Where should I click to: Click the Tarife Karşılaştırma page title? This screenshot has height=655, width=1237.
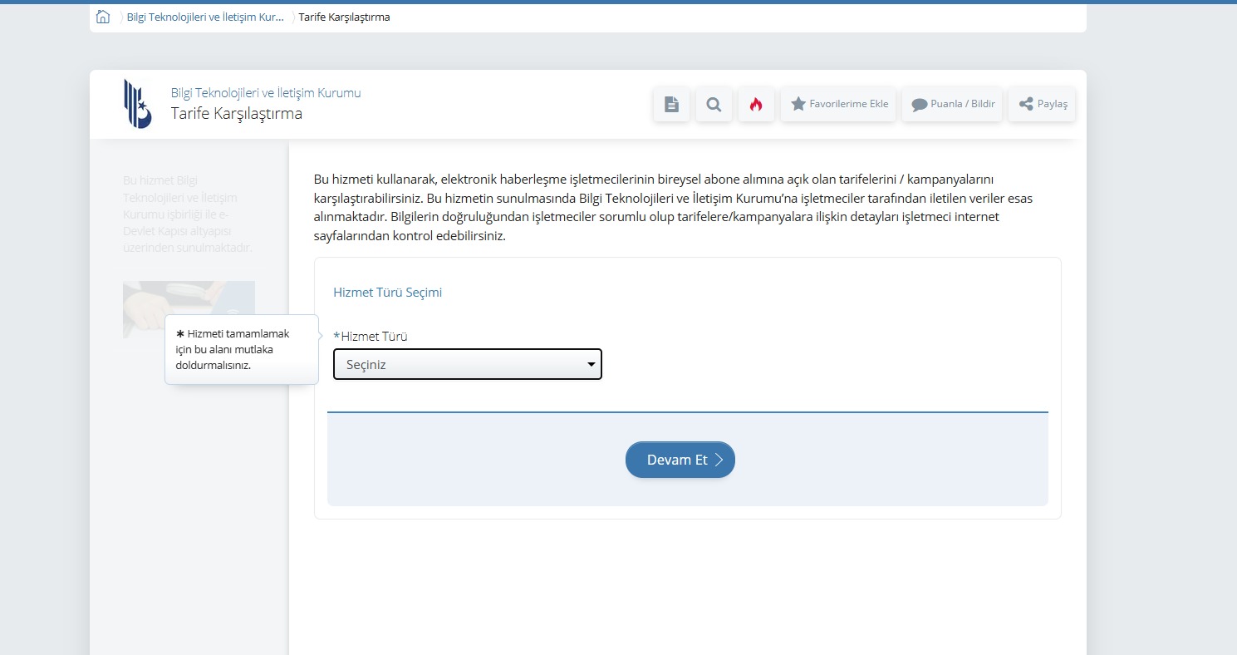pyautogui.click(x=236, y=114)
